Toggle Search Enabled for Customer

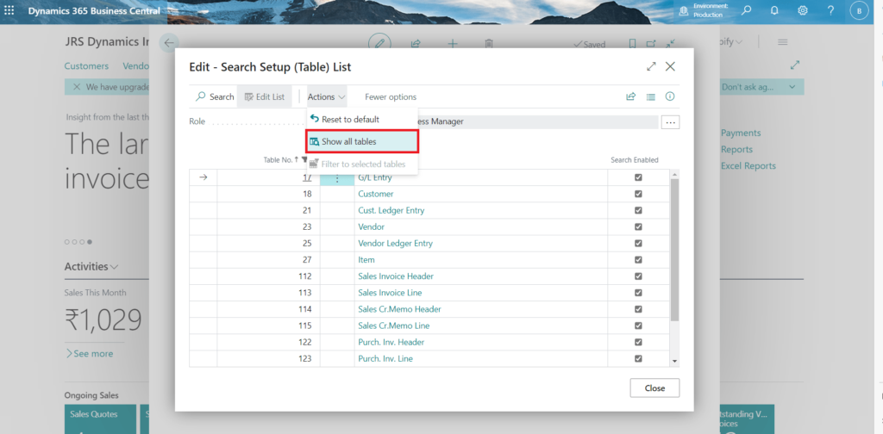coord(638,194)
